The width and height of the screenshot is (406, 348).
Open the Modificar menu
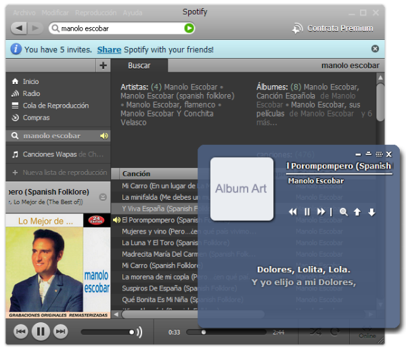pyautogui.click(x=55, y=13)
